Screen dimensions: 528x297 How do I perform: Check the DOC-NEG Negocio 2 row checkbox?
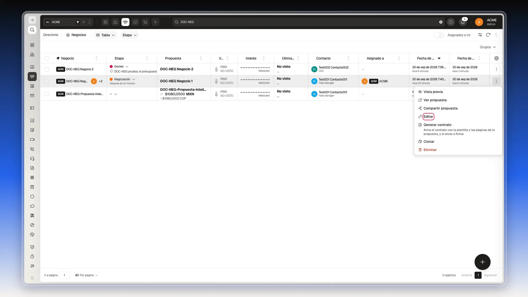click(x=47, y=69)
